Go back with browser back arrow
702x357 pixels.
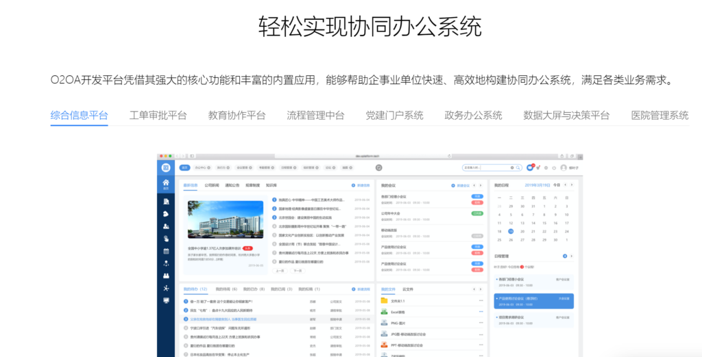178,156
